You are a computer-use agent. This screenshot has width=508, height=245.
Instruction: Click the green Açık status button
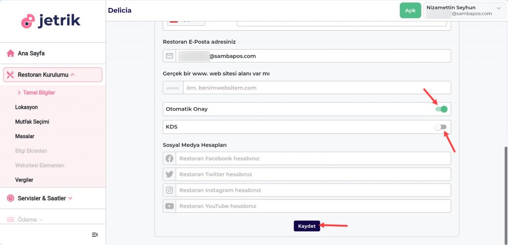pyautogui.click(x=410, y=10)
